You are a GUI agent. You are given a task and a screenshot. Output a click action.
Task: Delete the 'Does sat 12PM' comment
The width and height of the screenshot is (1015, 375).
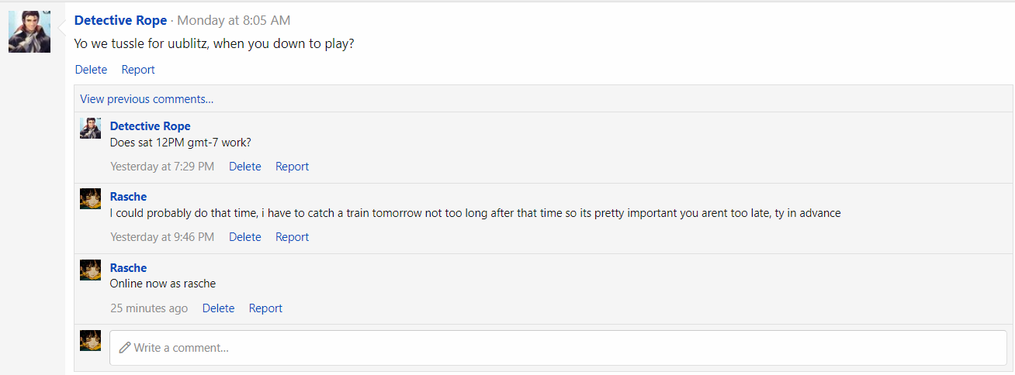coord(244,167)
